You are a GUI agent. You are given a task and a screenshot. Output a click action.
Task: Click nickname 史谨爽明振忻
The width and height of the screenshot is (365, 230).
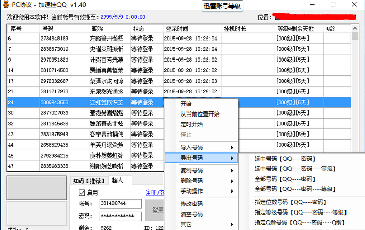(x=107, y=49)
